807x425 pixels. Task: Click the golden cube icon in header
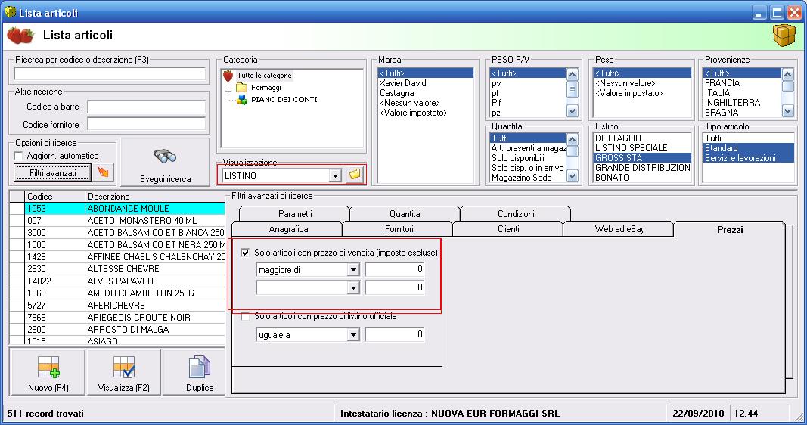click(x=784, y=36)
